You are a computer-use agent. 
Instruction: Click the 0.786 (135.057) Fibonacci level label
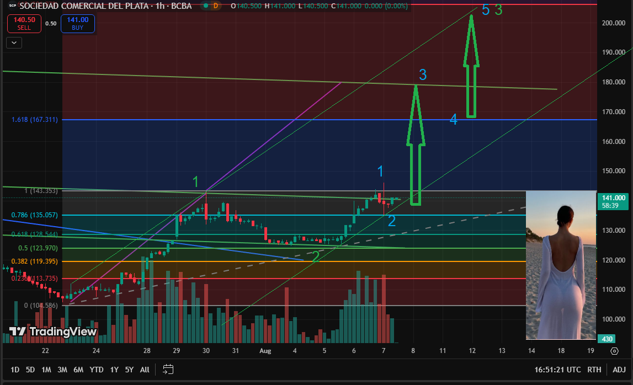[x=35, y=215]
